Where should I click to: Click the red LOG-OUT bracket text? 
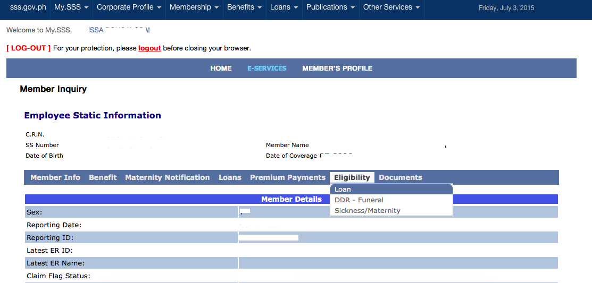point(29,48)
